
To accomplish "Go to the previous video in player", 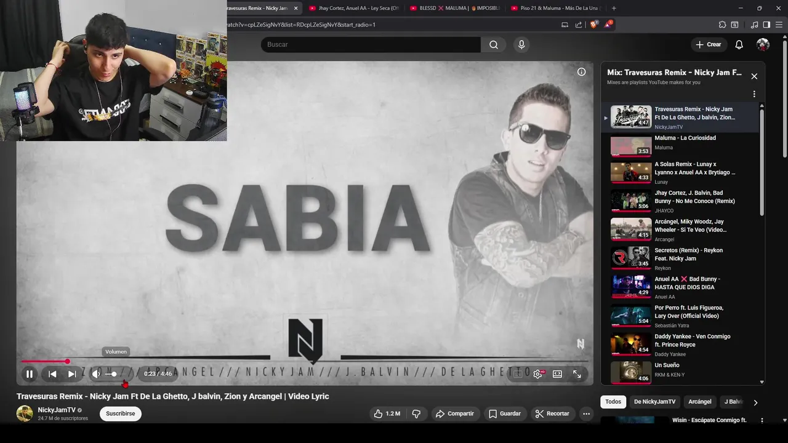I will 52,373.
